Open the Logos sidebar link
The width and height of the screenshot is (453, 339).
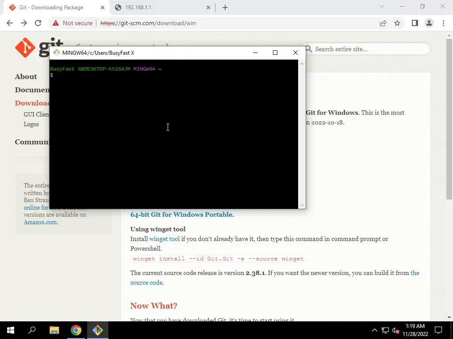point(31,124)
